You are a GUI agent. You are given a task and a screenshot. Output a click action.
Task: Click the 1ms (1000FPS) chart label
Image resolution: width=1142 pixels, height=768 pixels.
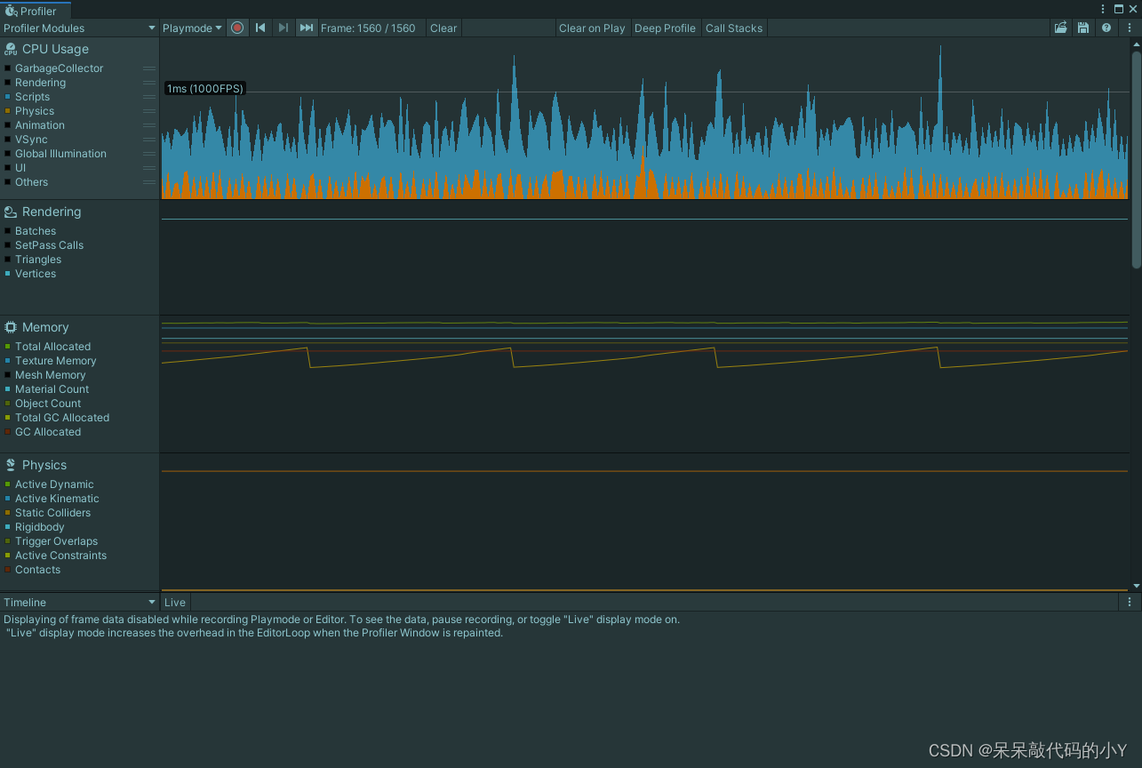(205, 89)
